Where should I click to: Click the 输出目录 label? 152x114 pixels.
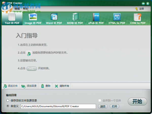11,95
